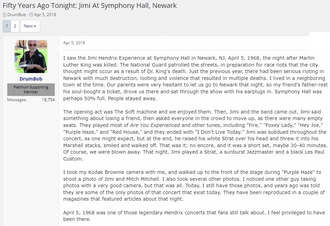Open DrumBob's profile from the sidebar username
The image size is (330, 226).
point(31,79)
